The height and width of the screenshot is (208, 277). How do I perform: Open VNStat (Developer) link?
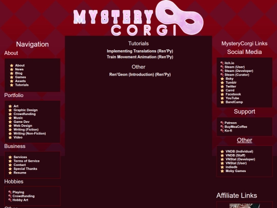click(240, 159)
